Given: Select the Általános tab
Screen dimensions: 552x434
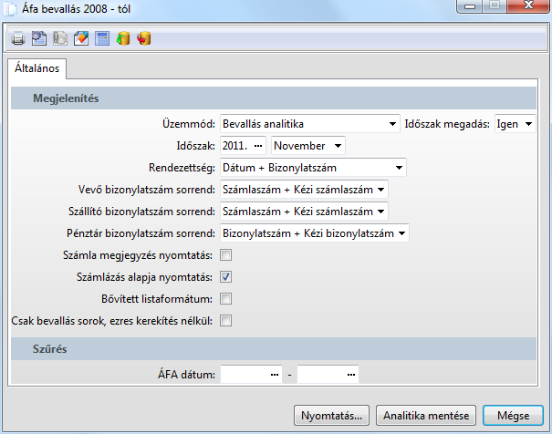Looking at the screenshot, I should pyautogui.click(x=37, y=68).
